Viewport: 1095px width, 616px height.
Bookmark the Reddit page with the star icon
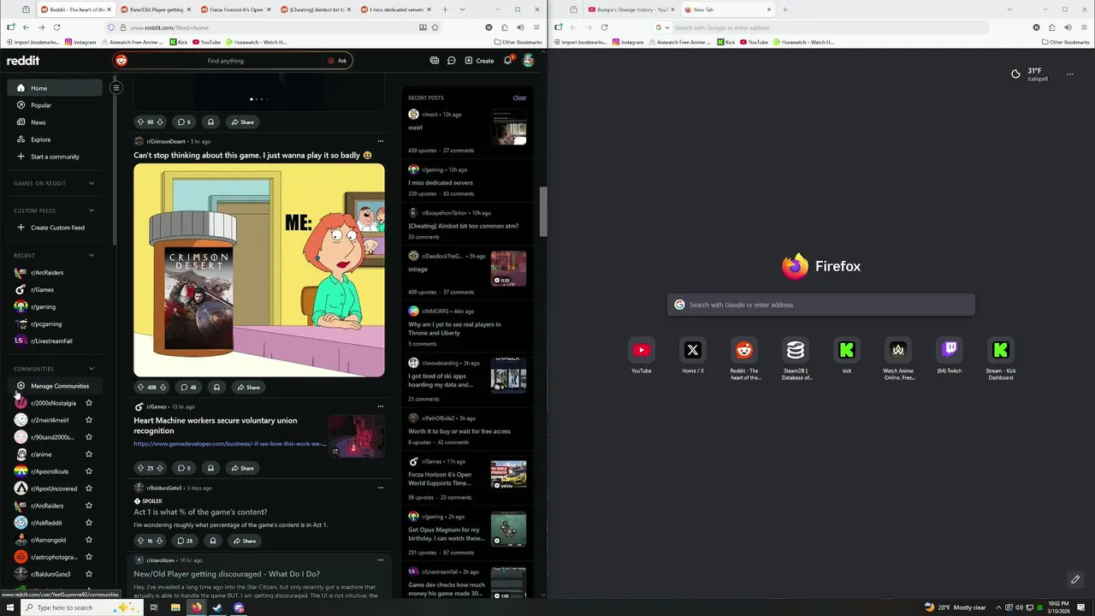(x=435, y=27)
